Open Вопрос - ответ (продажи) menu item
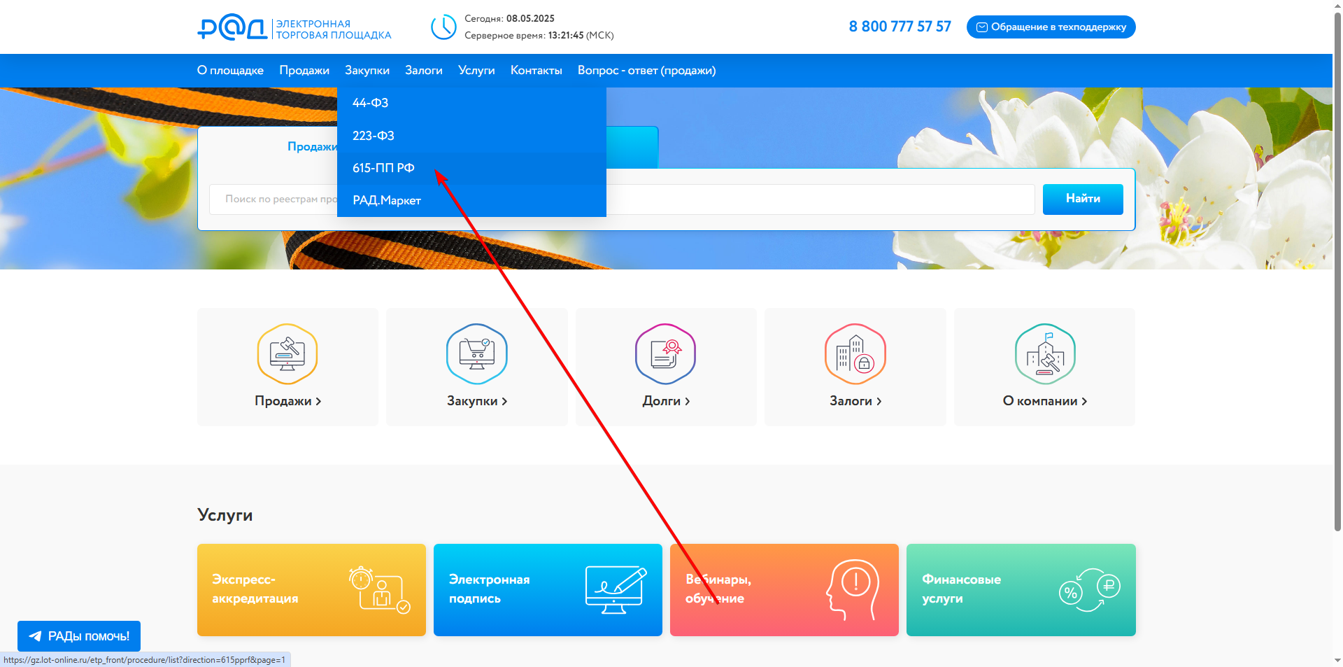Viewport: 1343px width, 667px height. tap(647, 70)
